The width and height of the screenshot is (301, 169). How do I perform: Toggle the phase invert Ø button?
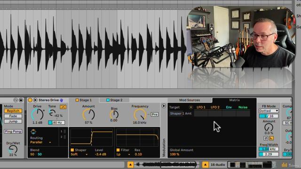266,138
